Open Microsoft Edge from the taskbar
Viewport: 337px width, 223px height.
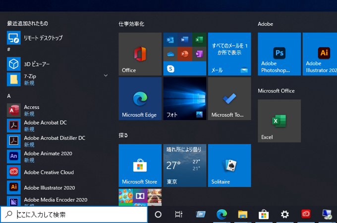222,214
